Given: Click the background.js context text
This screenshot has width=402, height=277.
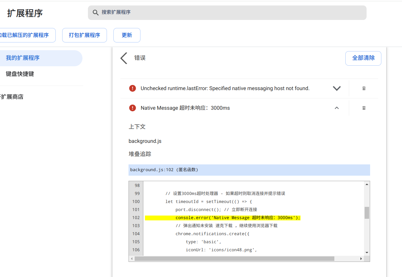Looking at the screenshot, I should (145, 141).
